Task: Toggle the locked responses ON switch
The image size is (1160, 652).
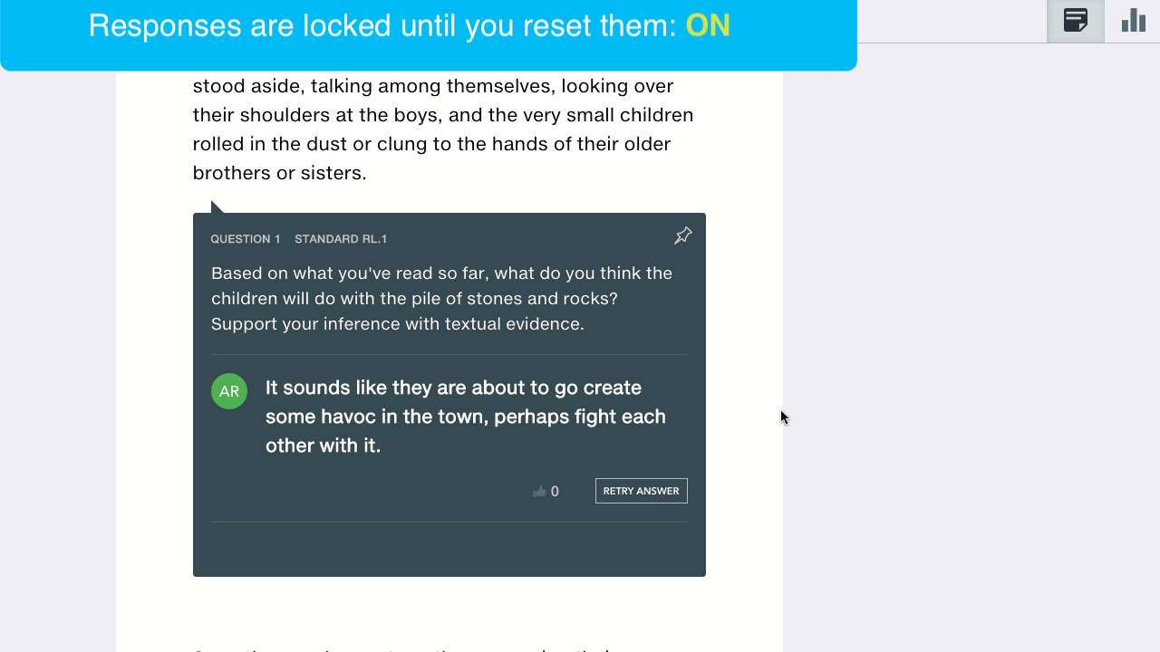Action: [x=708, y=25]
